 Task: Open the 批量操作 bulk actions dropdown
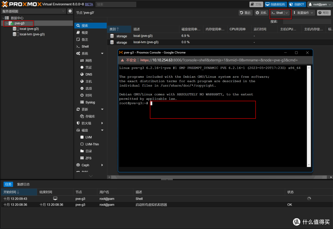point(303,13)
